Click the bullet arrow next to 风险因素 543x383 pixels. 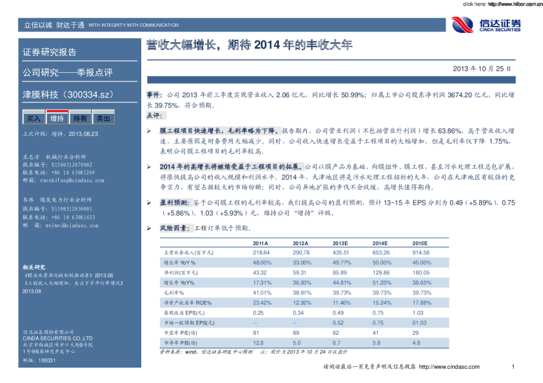pos(149,228)
